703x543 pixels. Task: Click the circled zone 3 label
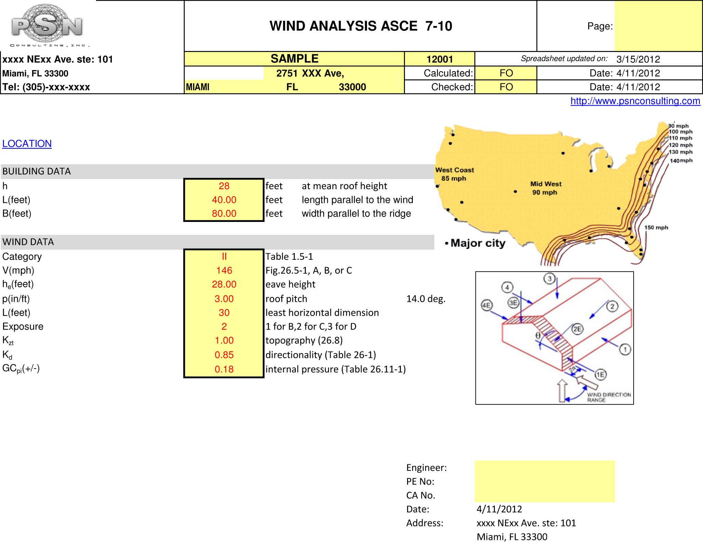click(x=549, y=279)
